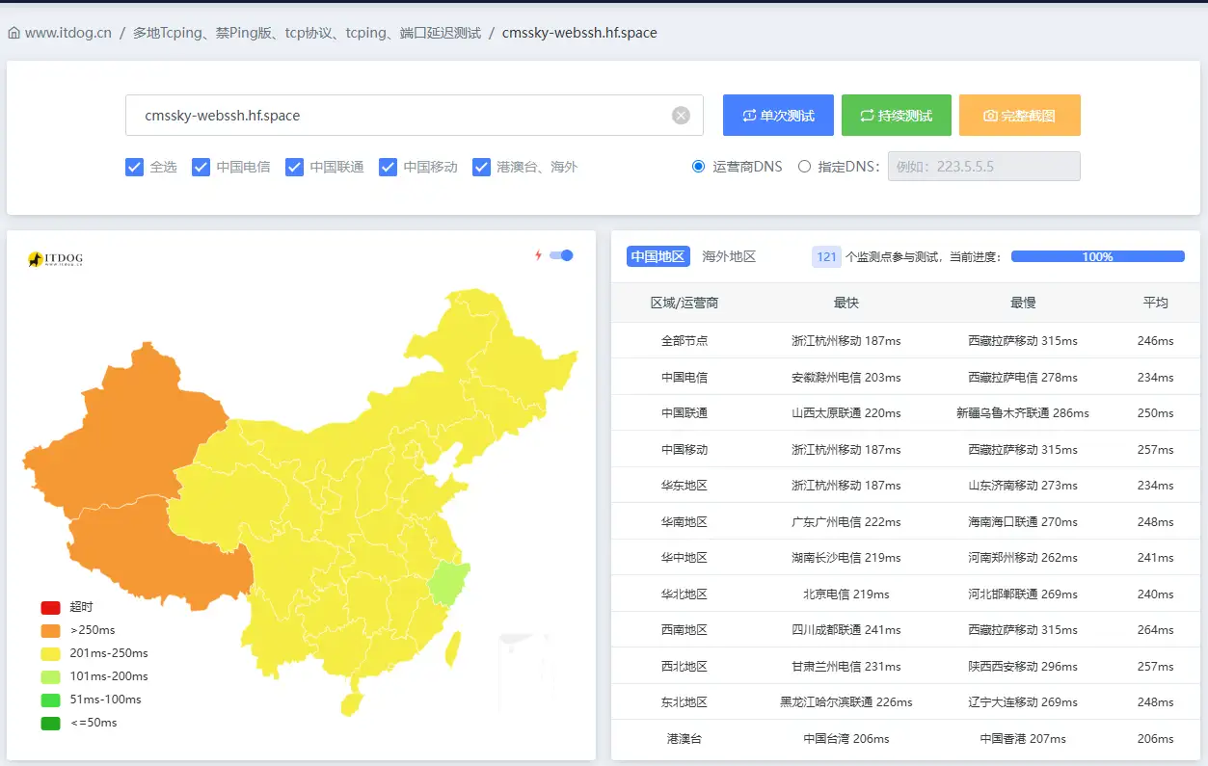Click the 最慢 column header
This screenshot has width=1208, height=766.
click(x=1023, y=303)
